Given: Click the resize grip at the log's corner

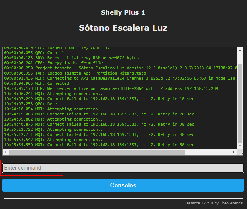Looking at the screenshot, I should tap(240, 152).
